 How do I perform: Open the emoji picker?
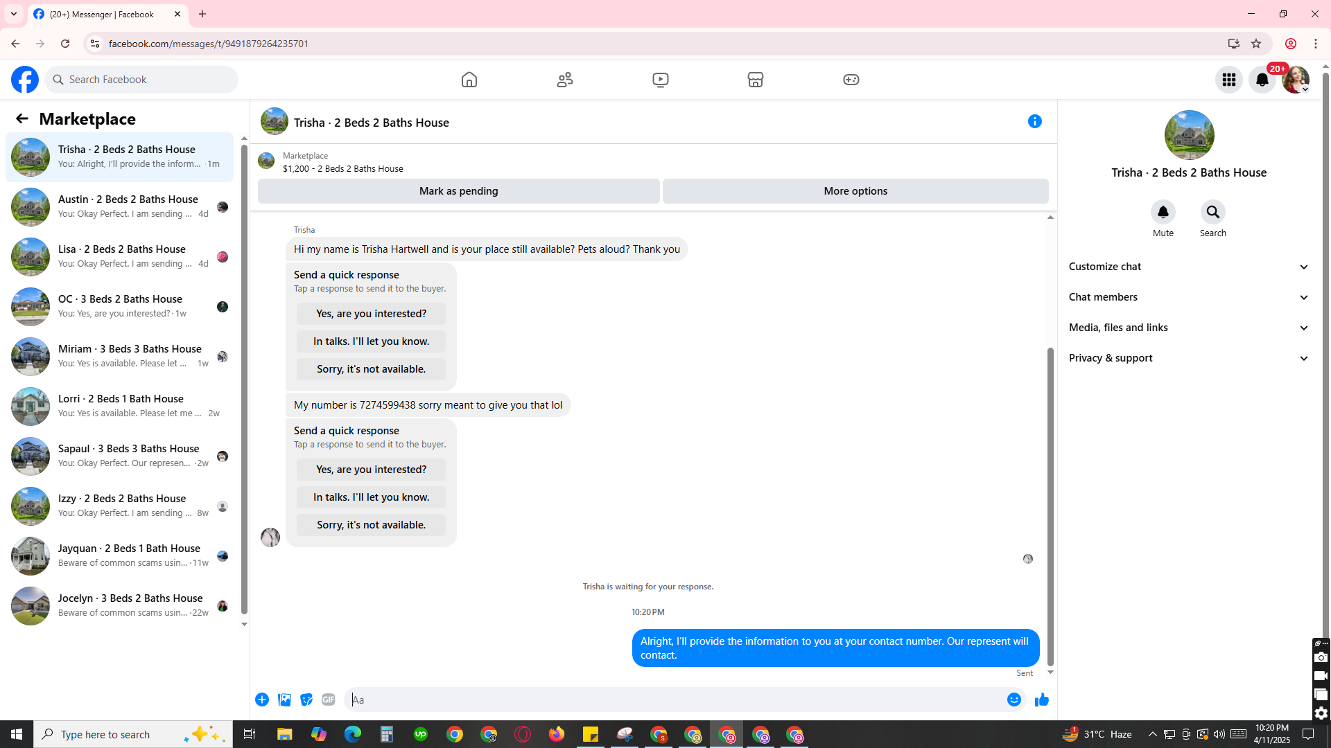pos(1014,700)
